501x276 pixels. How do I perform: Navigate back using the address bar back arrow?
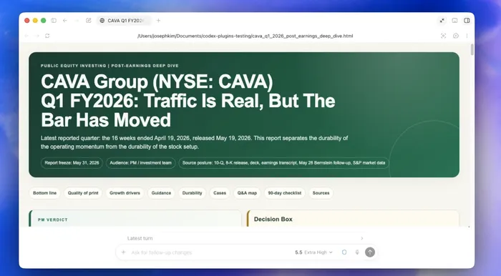click(x=26, y=36)
